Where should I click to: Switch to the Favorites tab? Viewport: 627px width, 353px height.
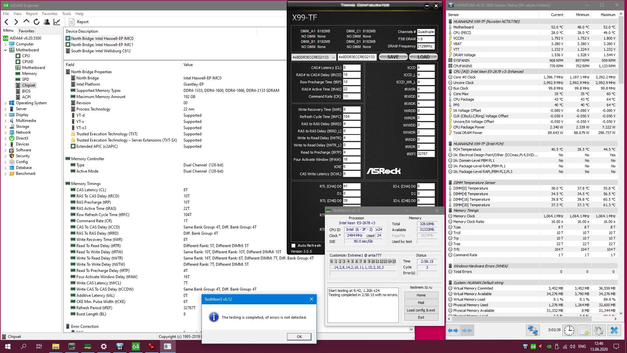[26, 31]
